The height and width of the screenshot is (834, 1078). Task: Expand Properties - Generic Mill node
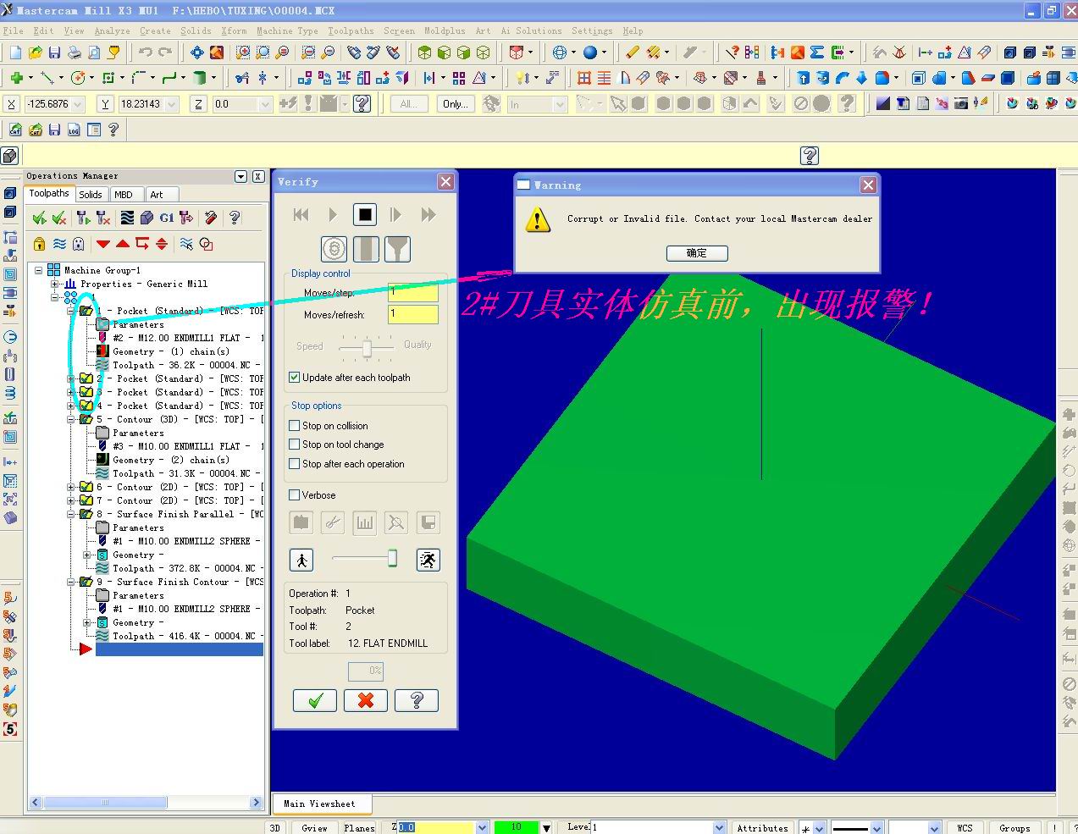[55, 284]
